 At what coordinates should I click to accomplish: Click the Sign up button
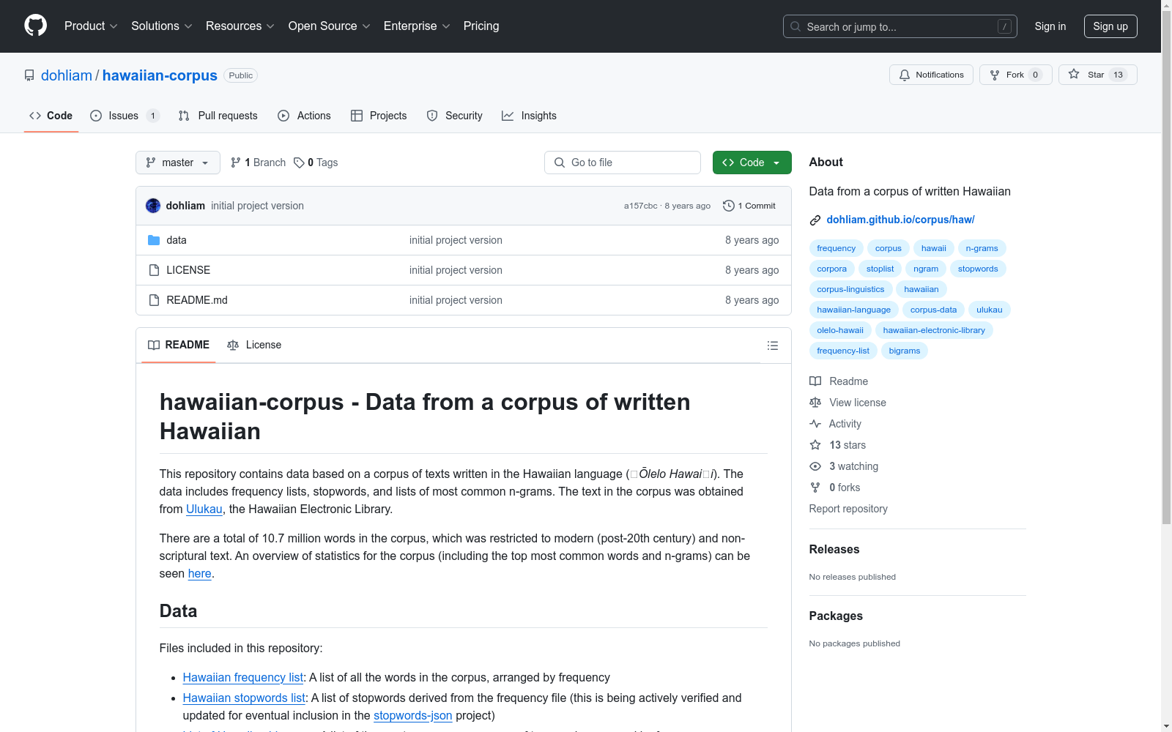[1110, 26]
